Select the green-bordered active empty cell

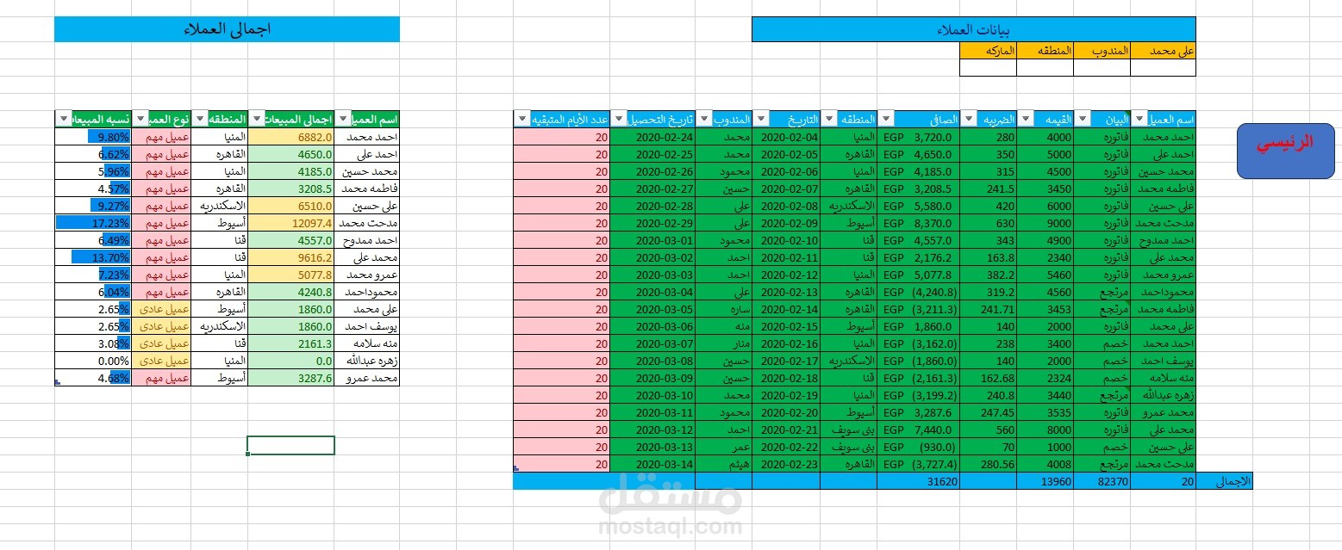tap(290, 445)
